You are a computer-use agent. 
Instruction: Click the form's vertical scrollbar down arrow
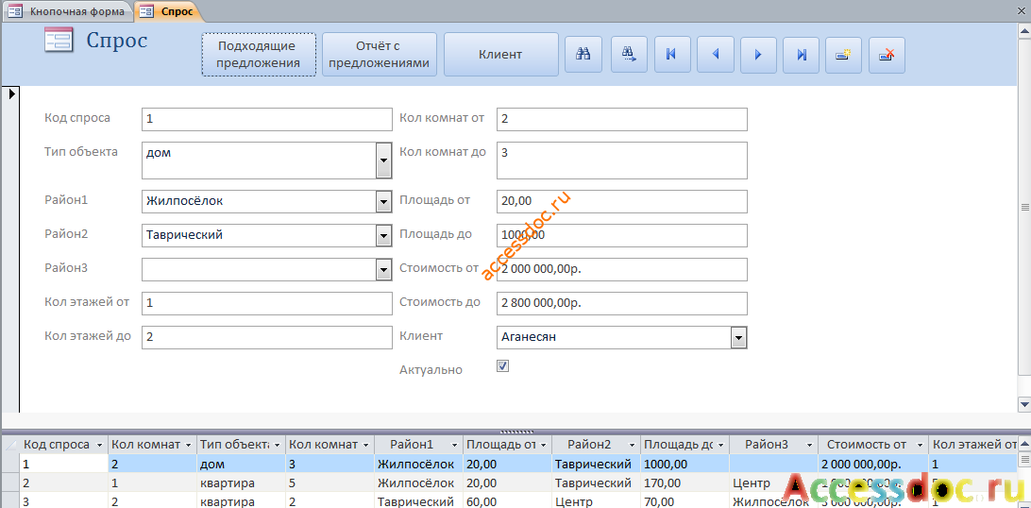pyautogui.click(x=1023, y=404)
